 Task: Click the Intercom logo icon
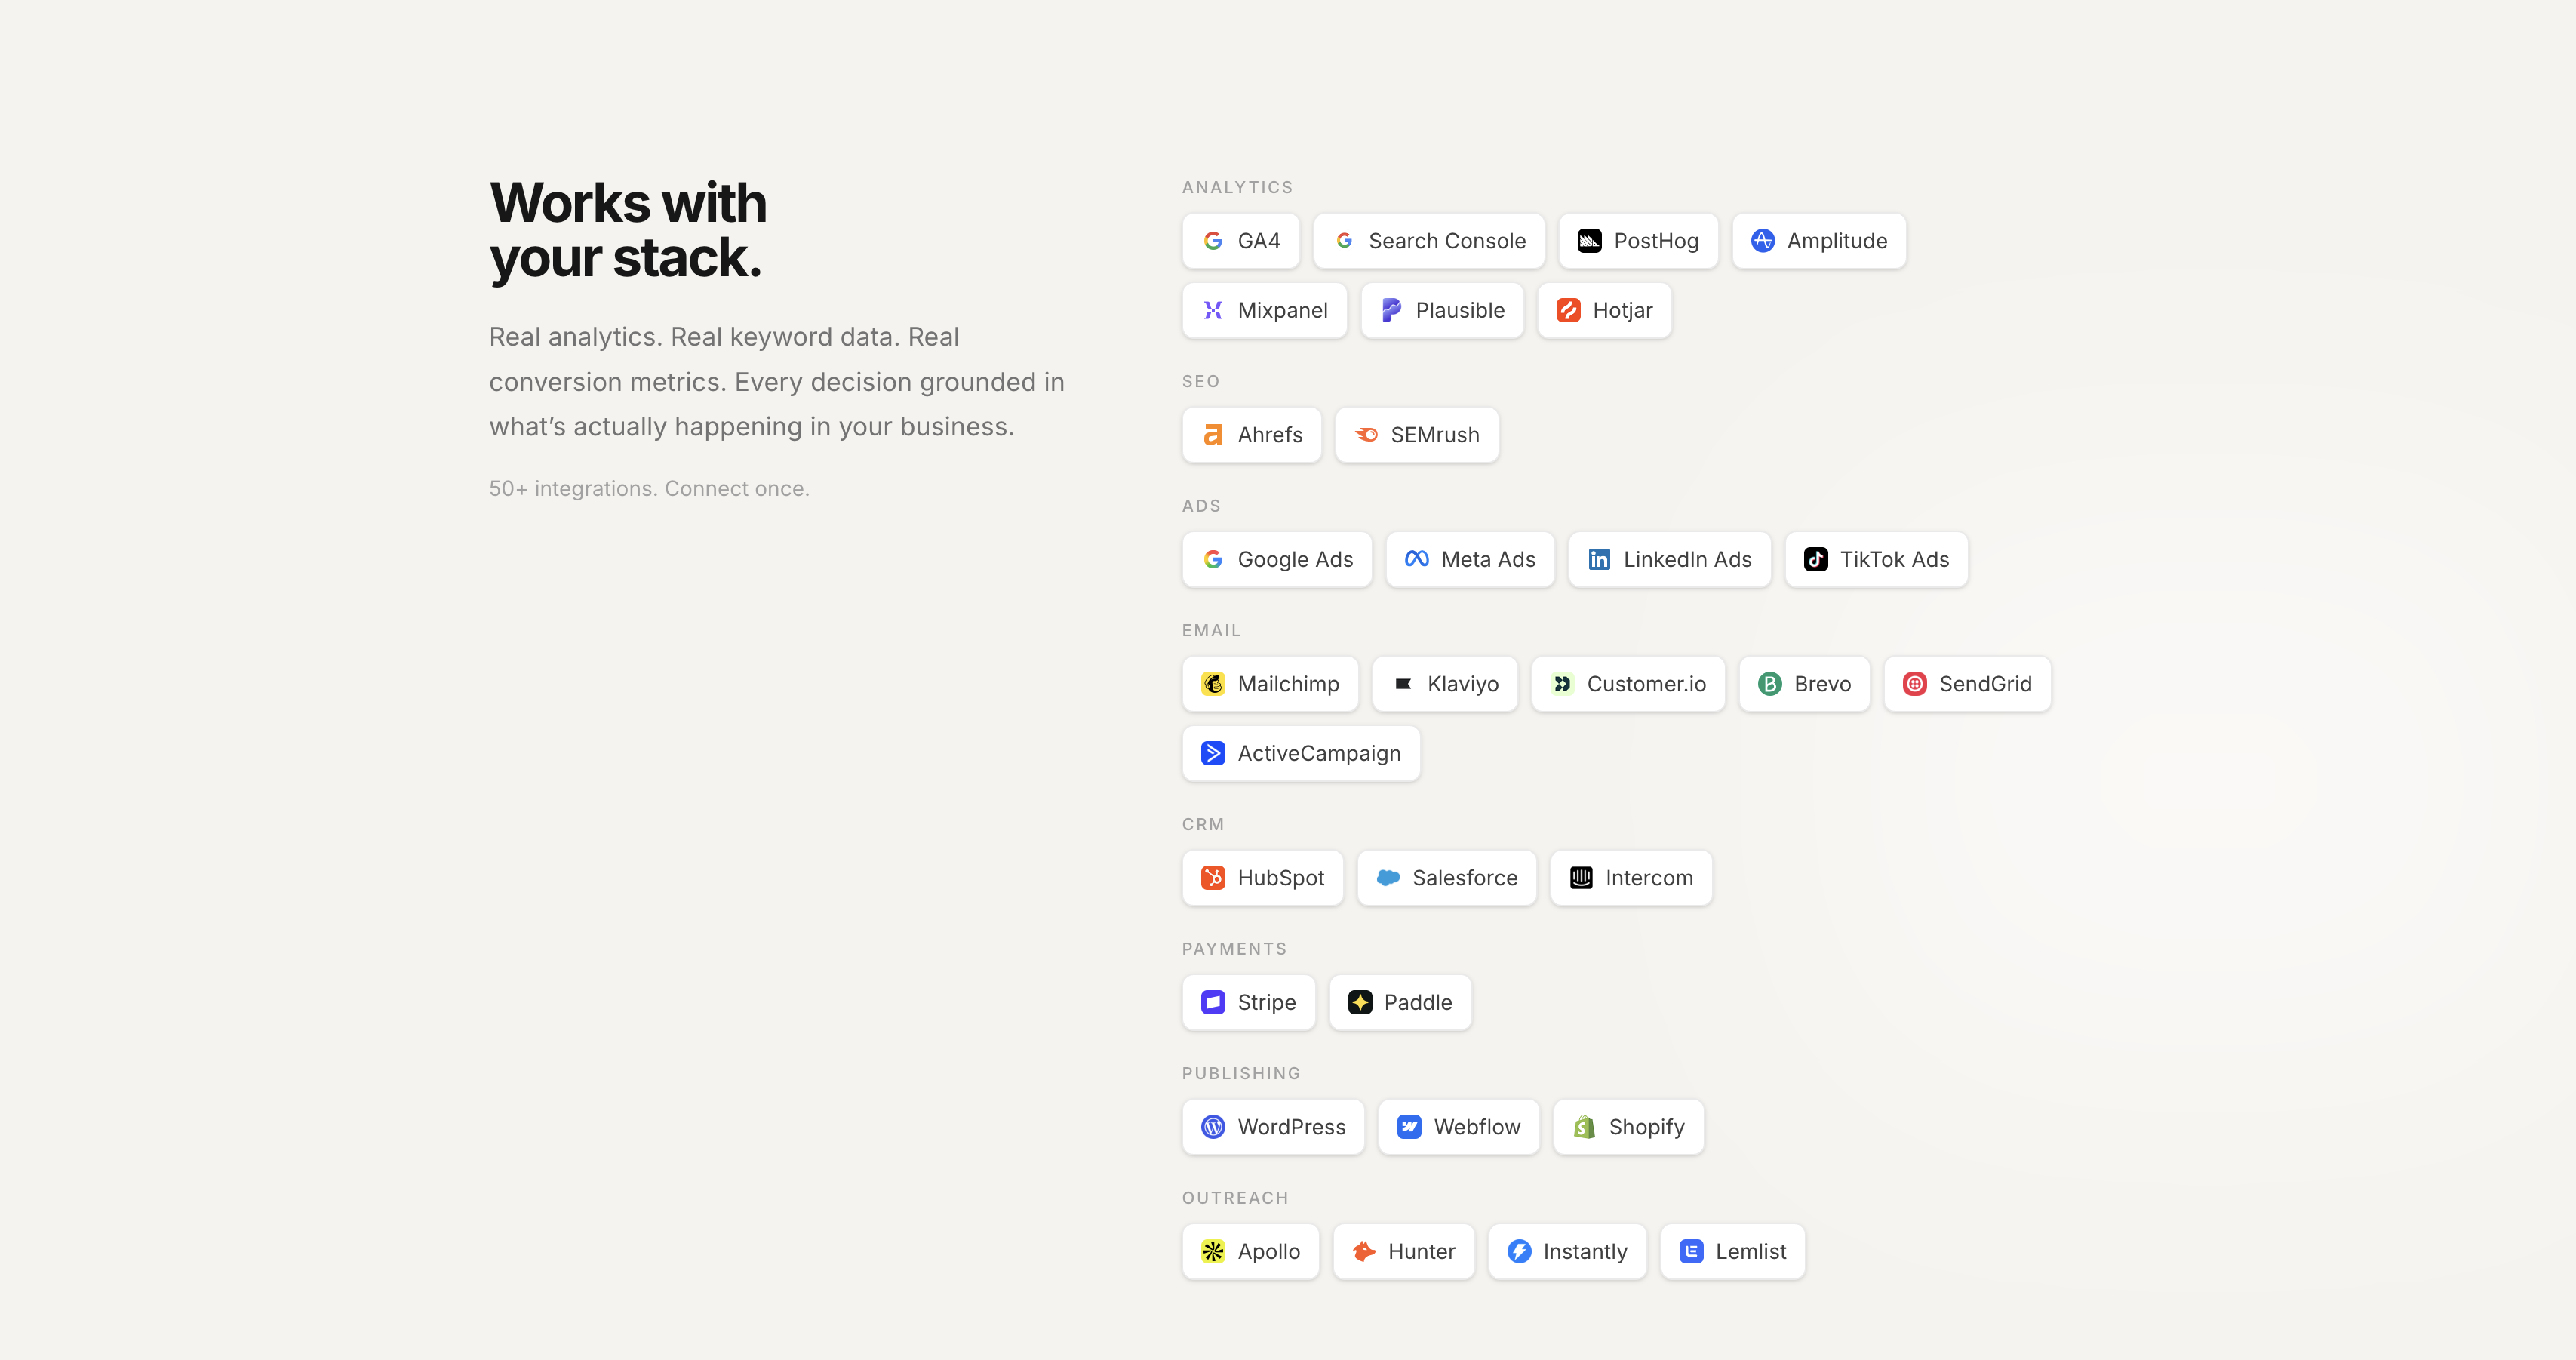coord(1580,878)
